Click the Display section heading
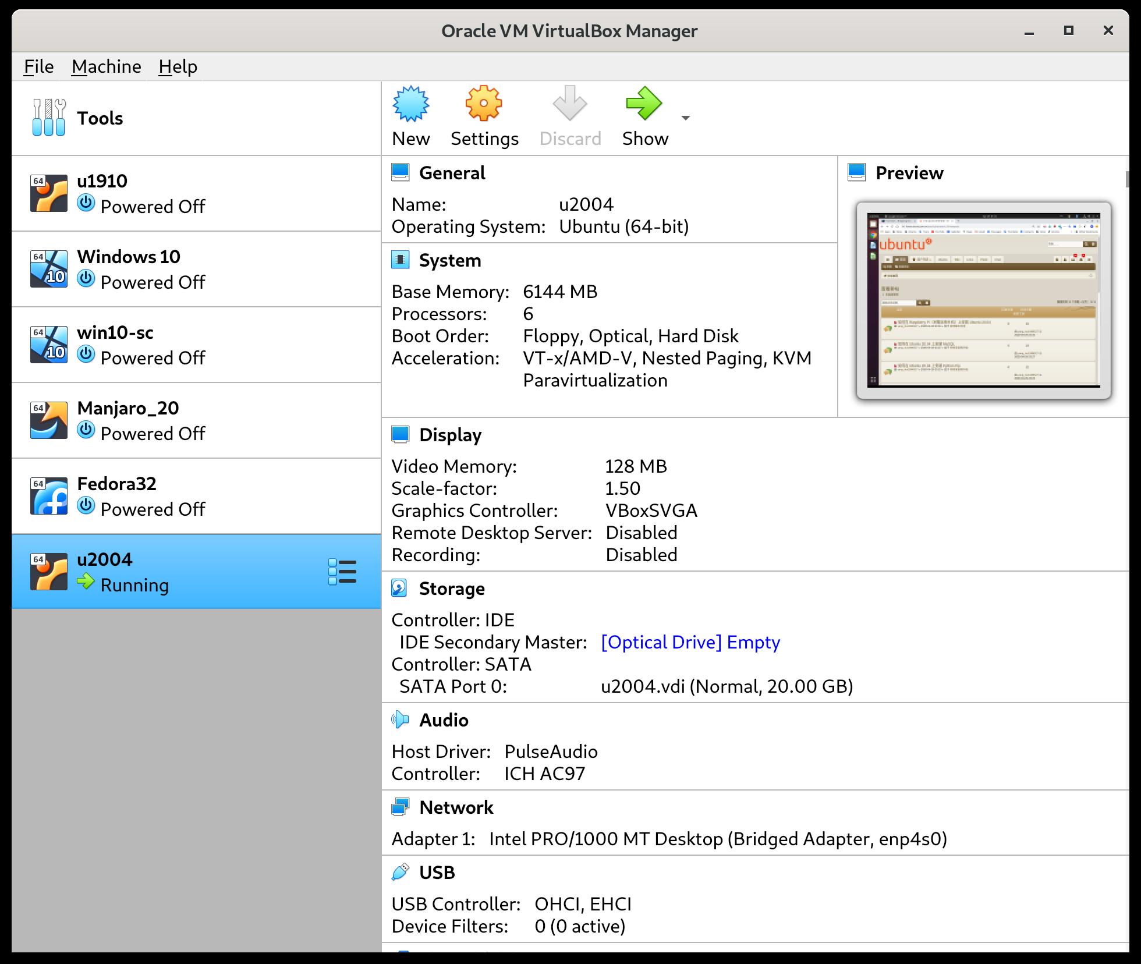1141x964 pixels. [x=451, y=435]
